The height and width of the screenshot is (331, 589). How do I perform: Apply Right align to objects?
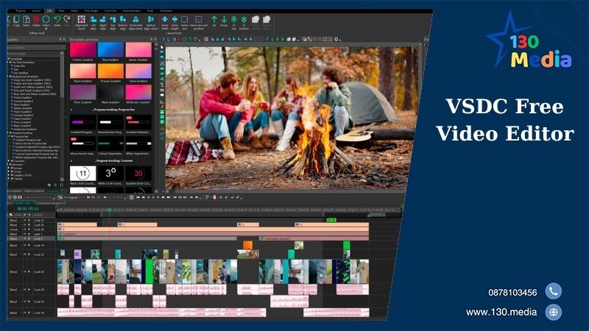pyautogui.click(x=103, y=19)
